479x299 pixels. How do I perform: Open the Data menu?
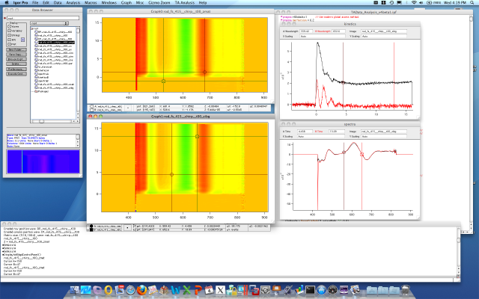(58, 2)
